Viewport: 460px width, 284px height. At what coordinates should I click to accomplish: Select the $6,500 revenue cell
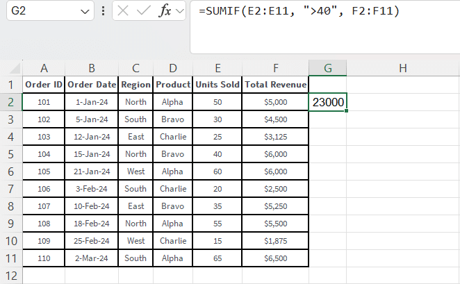(x=275, y=258)
